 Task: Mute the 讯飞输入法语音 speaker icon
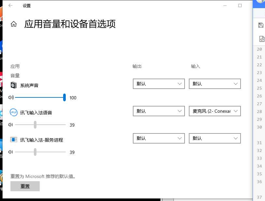11,125
